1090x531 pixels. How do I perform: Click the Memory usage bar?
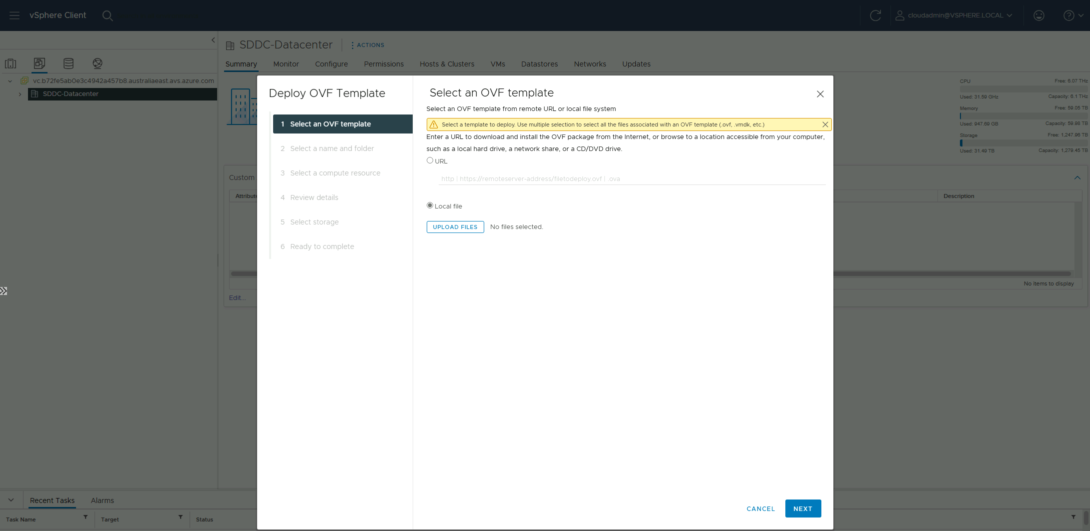tap(1023, 115)
